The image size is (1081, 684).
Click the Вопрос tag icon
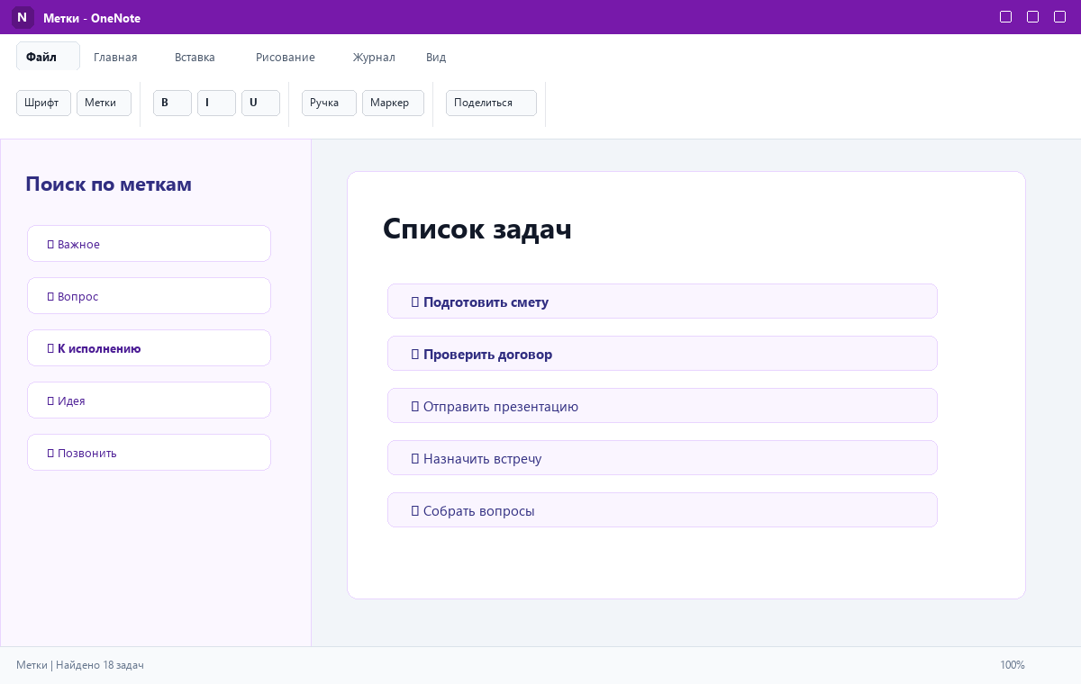(x=50, y=296)
